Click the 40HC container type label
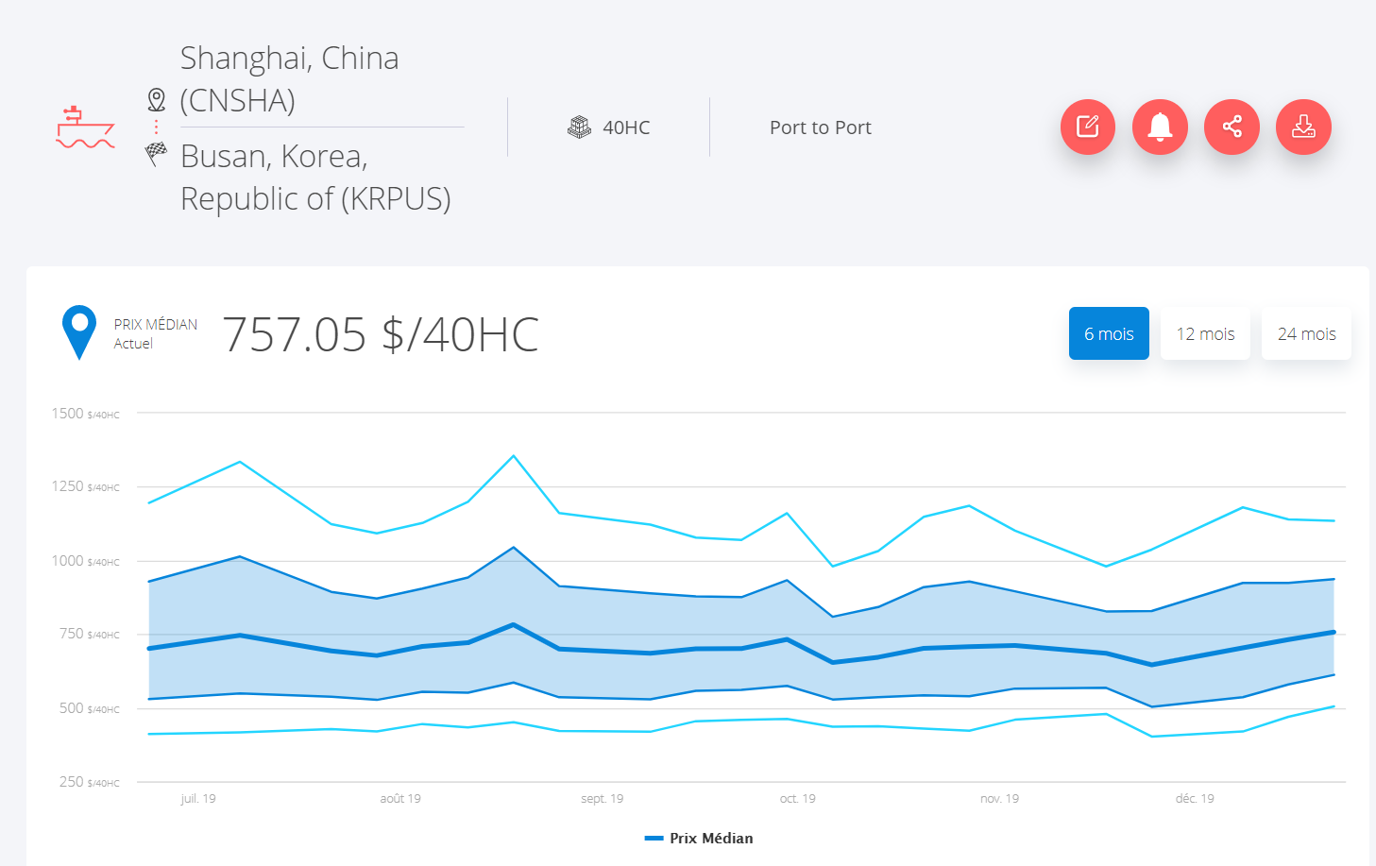The image size is (1376, 866). point(626,127)
